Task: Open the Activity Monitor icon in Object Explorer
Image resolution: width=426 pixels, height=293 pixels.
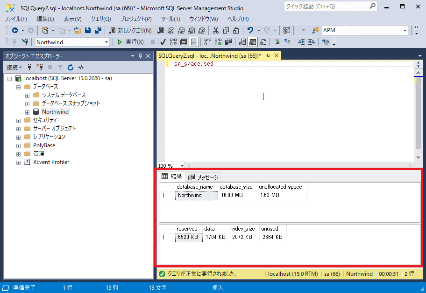Action: pyautogui.click(x=81, y=67)
